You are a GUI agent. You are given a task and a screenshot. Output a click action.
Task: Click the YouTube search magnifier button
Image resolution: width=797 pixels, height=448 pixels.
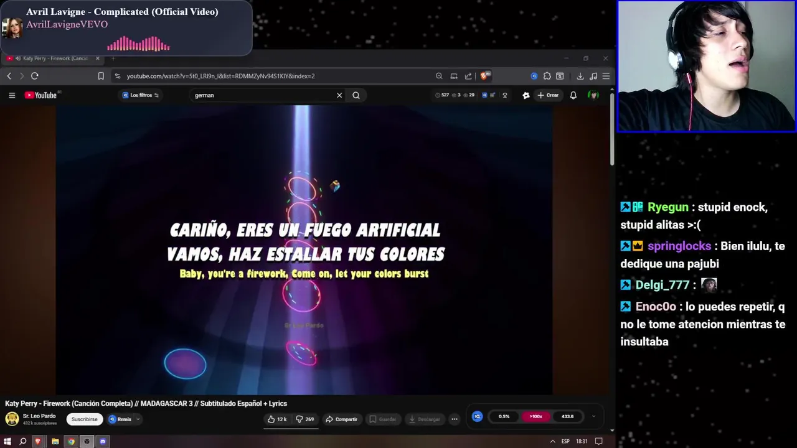[356, 95]
